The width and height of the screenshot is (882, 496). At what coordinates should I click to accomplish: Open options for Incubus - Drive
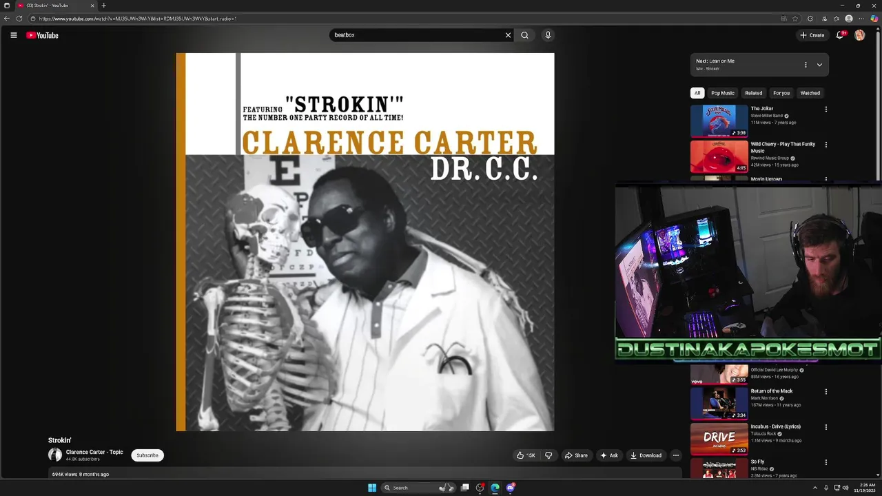pos(825,427)
